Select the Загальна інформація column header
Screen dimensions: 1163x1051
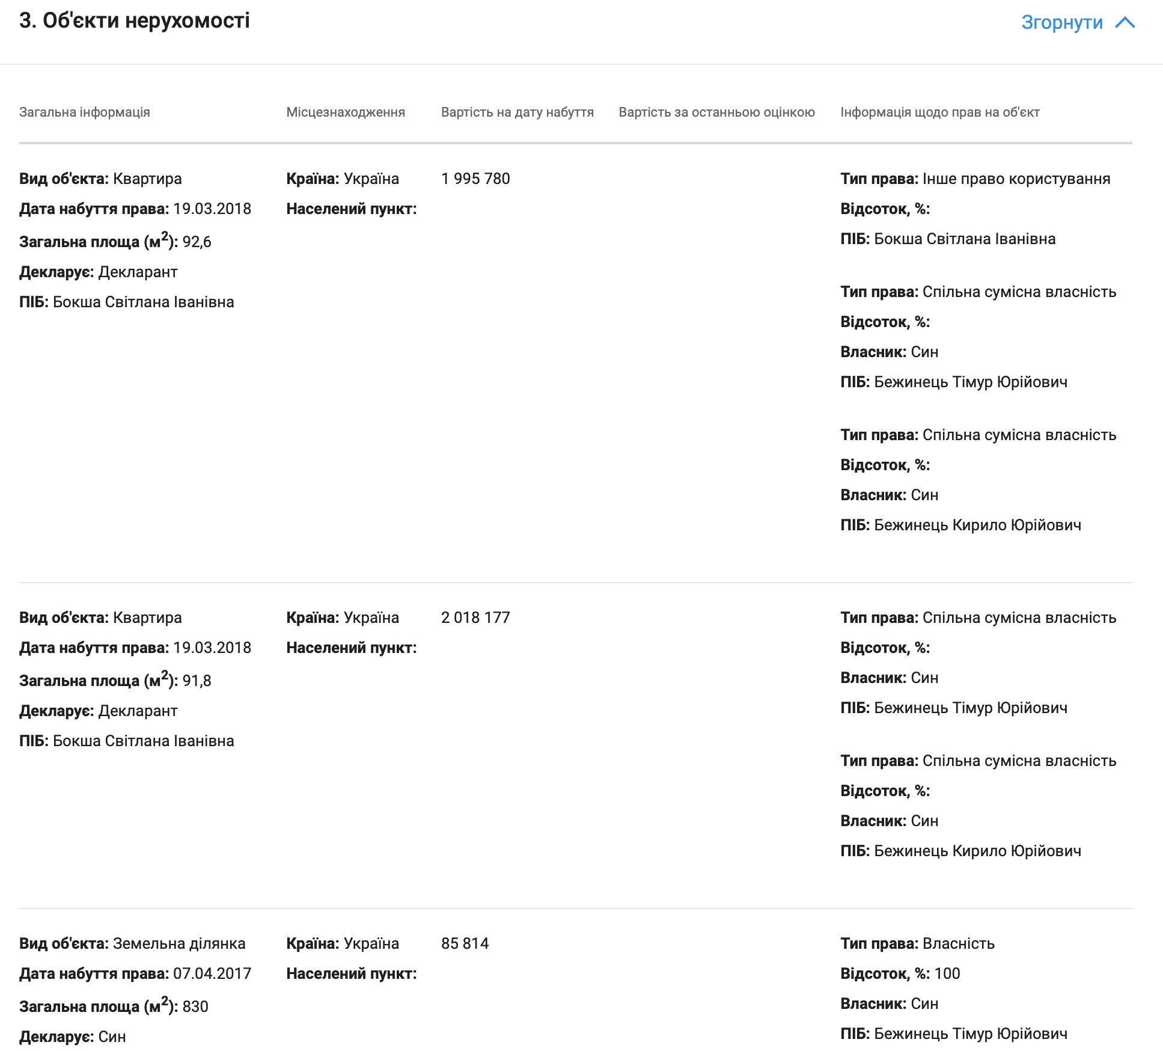tap(85, 112)
